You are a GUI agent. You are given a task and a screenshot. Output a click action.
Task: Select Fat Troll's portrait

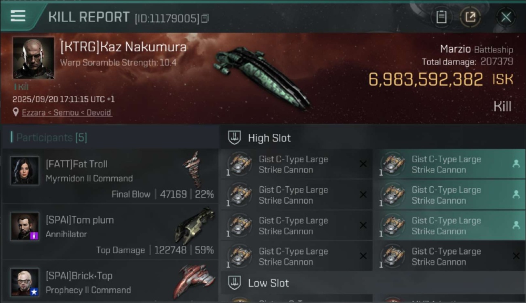(25, 170)
